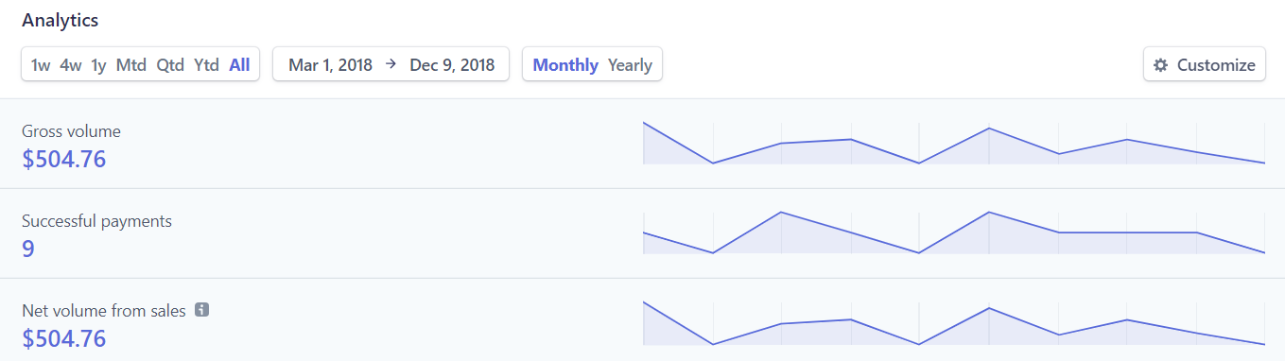Open the Dec 9, 2018 end date picker
The image size is (1285, 361).
pyautogui.click(x=452, y=65)
